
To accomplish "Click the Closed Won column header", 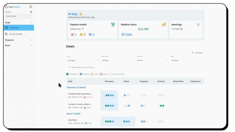I will coord(178,81).
